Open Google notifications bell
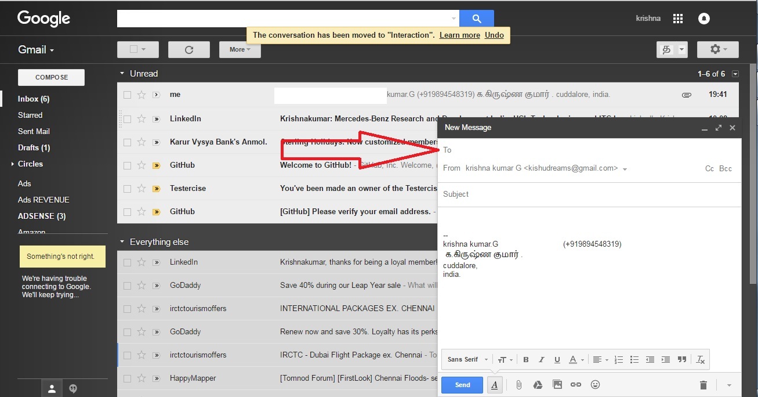The width and height of the screenshot is (758, 397). click(x=703, y=18)
